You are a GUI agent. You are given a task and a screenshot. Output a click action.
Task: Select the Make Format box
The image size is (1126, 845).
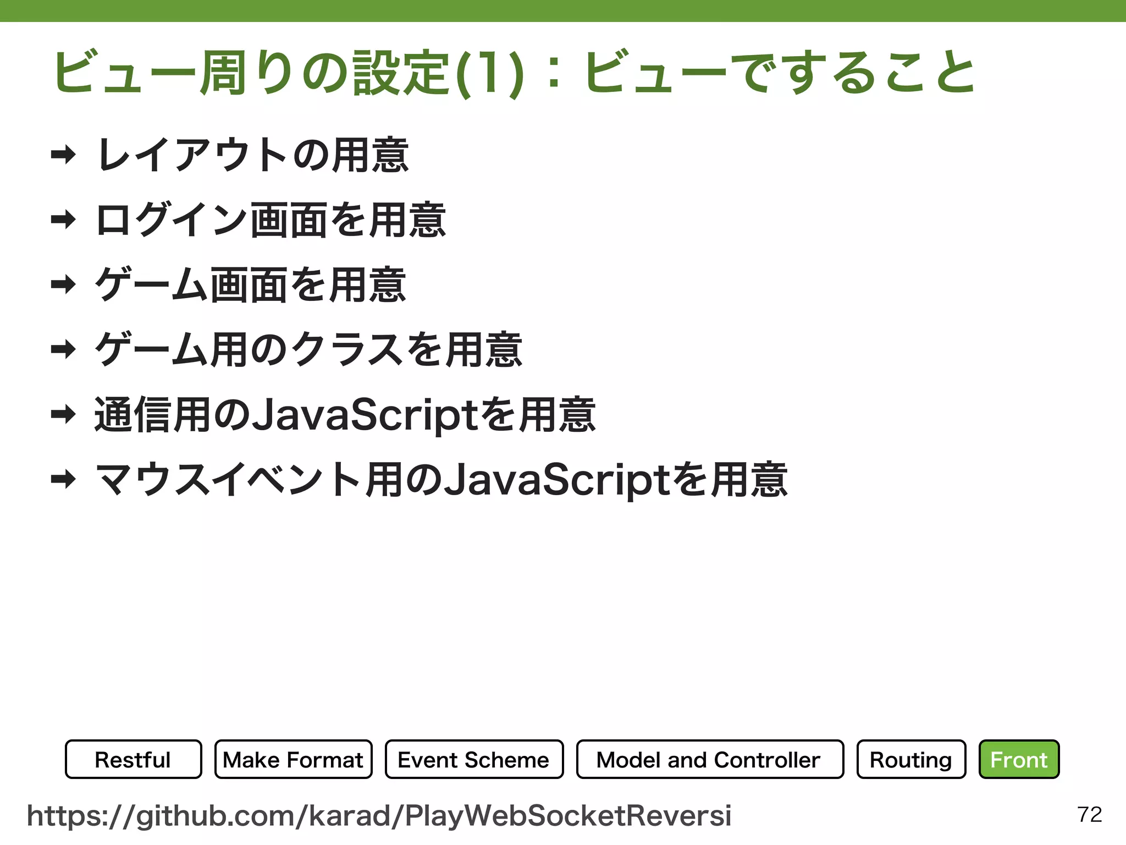coord(294,759)
